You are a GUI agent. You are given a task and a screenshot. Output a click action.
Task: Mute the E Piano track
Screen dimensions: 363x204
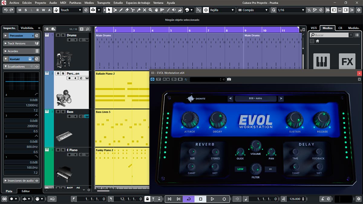coord(58,150)
